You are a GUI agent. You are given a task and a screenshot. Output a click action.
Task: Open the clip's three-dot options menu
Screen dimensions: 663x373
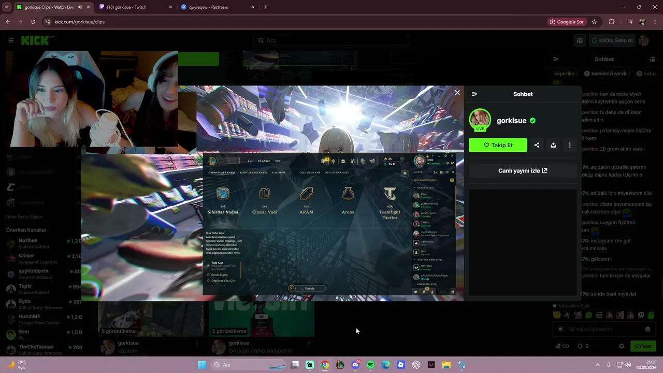(x=570, y=145)
